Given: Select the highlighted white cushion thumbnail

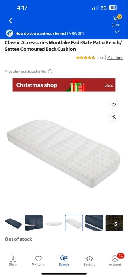Looking at the screenshot, I should pos(74,223).
